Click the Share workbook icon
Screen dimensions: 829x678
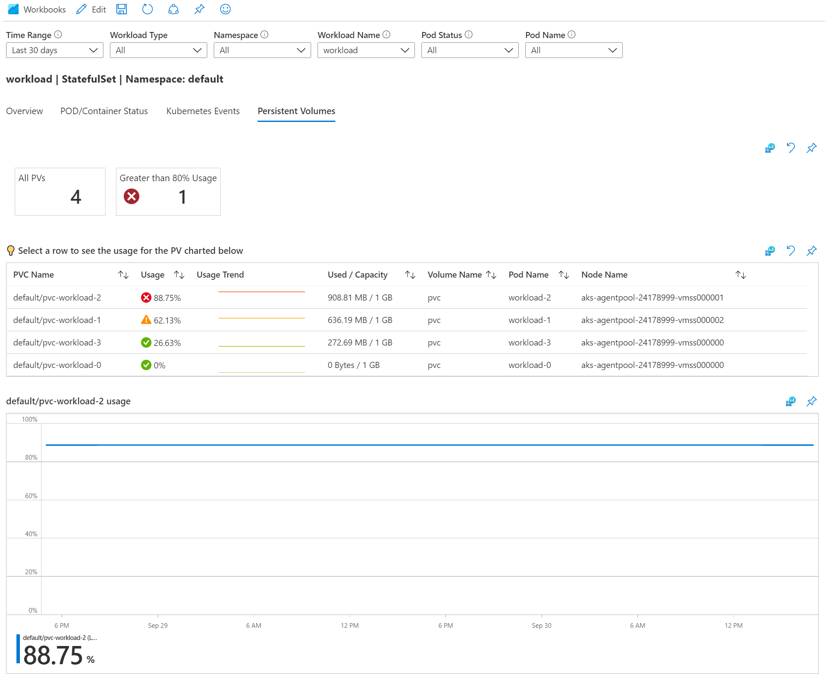(173, 9)
